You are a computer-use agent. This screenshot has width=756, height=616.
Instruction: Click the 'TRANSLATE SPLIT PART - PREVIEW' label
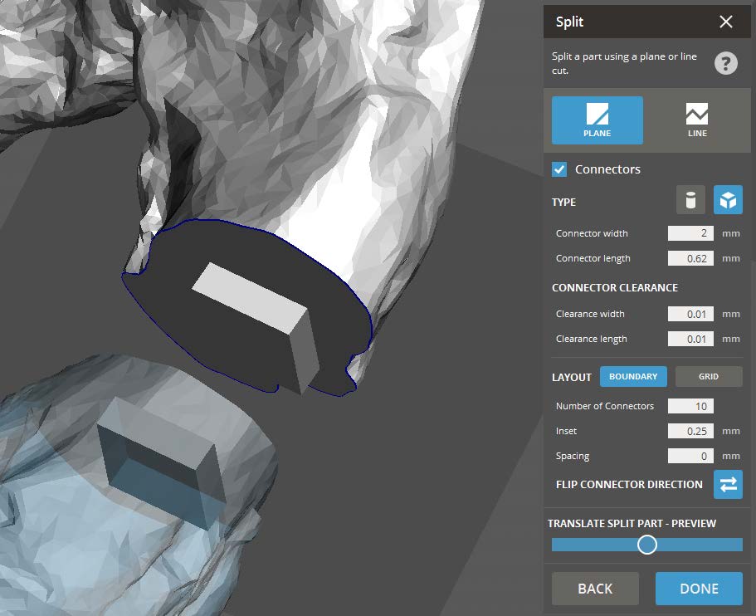[632, 523]
